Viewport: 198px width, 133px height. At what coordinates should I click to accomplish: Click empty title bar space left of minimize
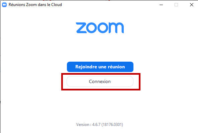pyautogui.click(x=110, y=5)
